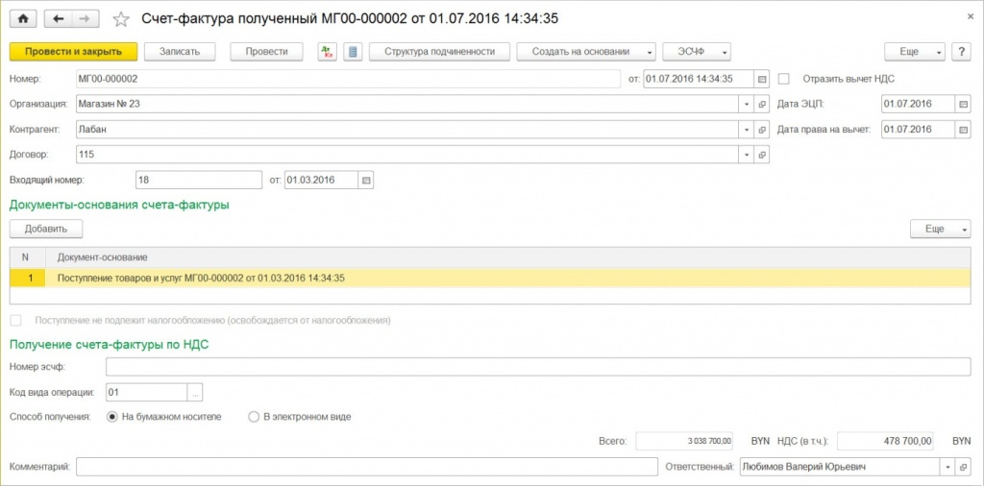Go back with the left arrow icon

point(59,19)
